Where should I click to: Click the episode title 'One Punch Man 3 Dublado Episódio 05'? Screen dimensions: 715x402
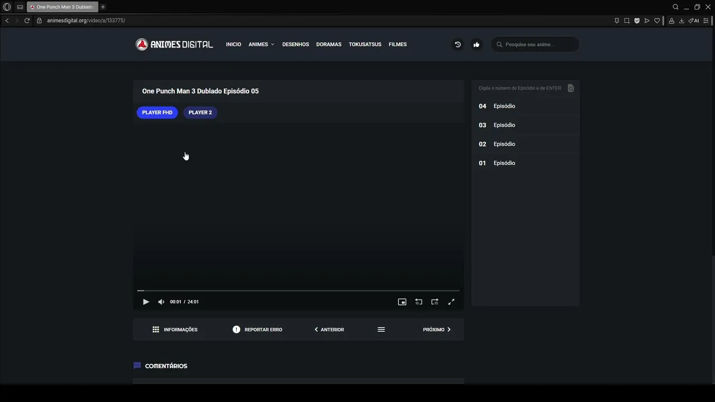200,91
